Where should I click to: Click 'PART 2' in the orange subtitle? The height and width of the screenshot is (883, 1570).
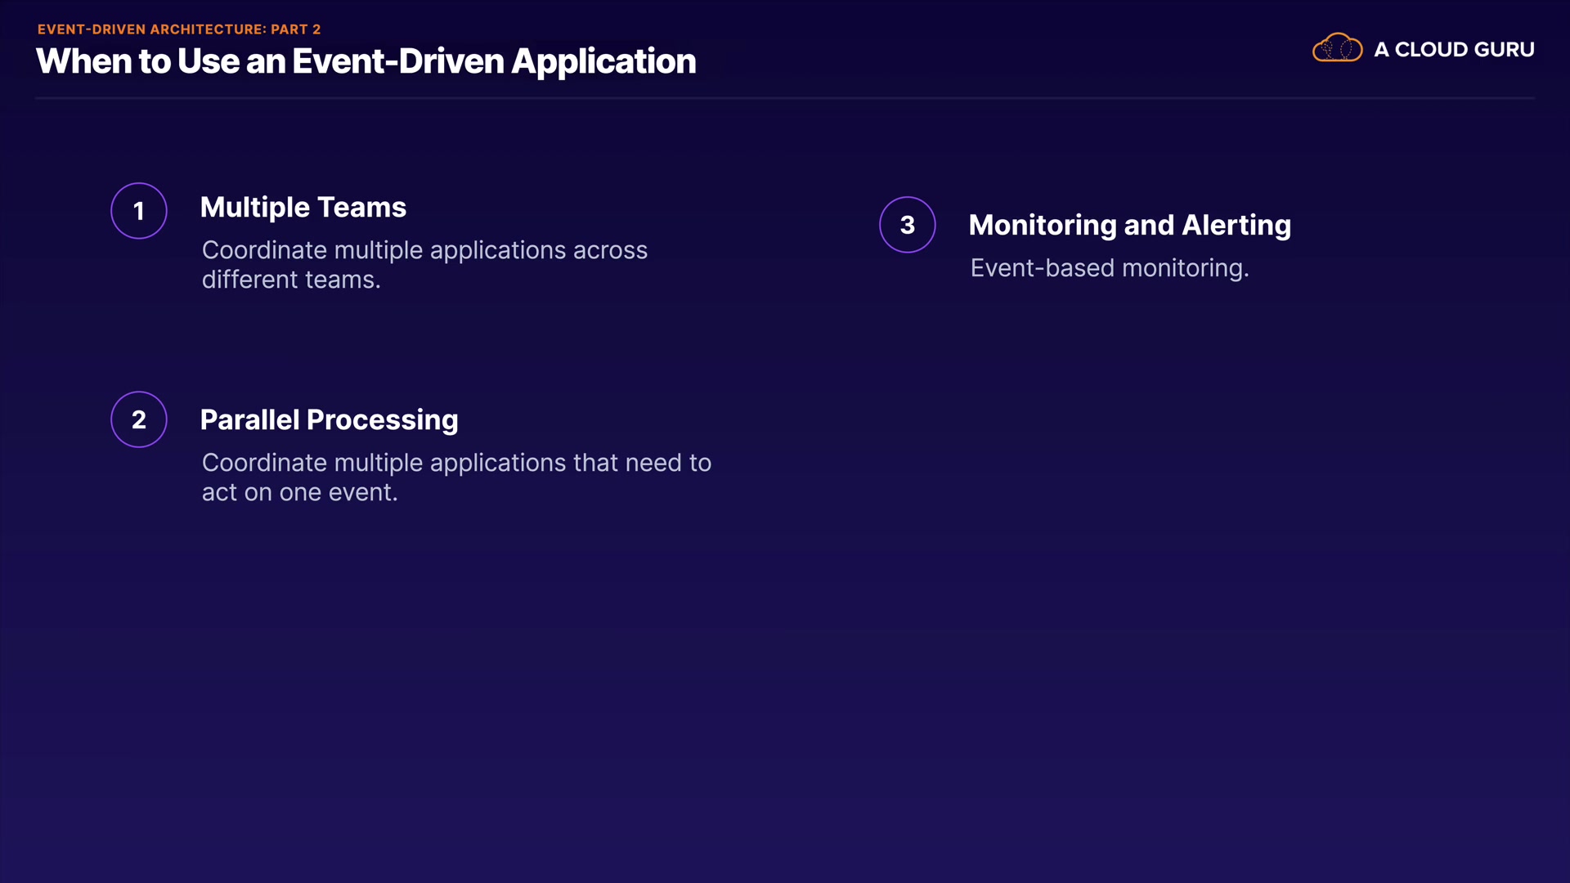pos(295,29)
